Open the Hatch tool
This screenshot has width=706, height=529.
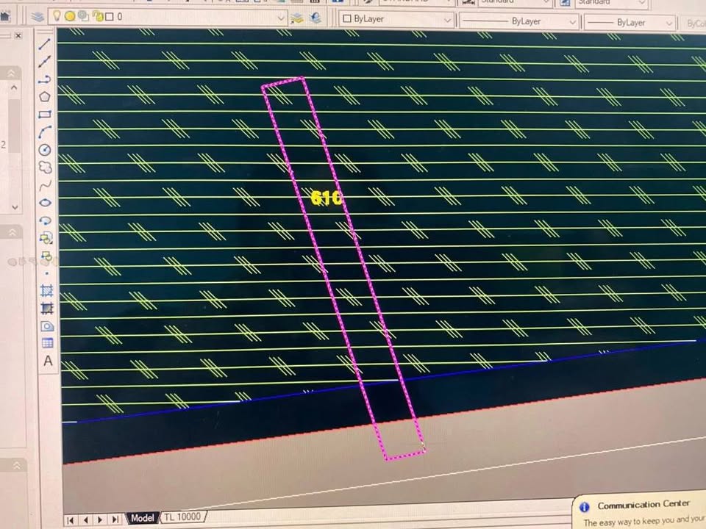coord(47,291)
